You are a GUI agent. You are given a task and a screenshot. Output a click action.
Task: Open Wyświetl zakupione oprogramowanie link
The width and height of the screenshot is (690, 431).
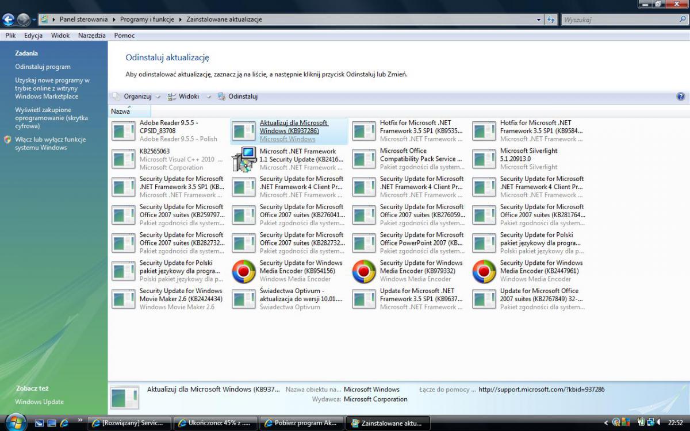coord(52,118)
